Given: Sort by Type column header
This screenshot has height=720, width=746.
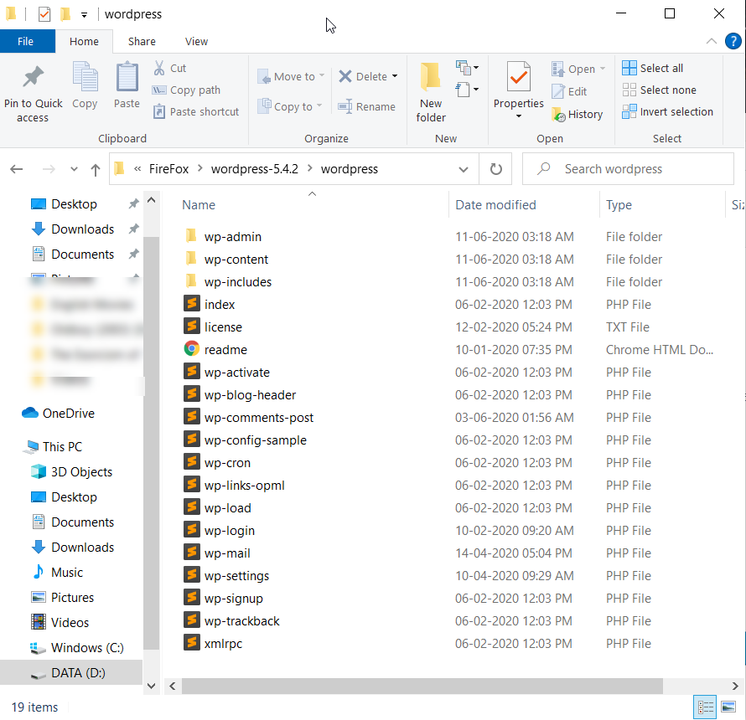Looking at the screenshot, I should coord(619,205).
